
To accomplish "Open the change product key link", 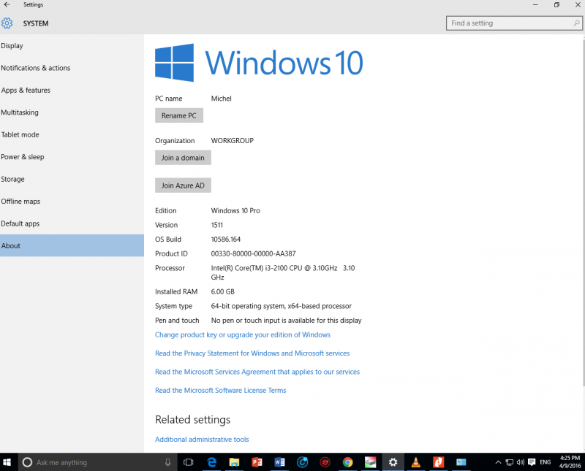I will pos(243,335).
